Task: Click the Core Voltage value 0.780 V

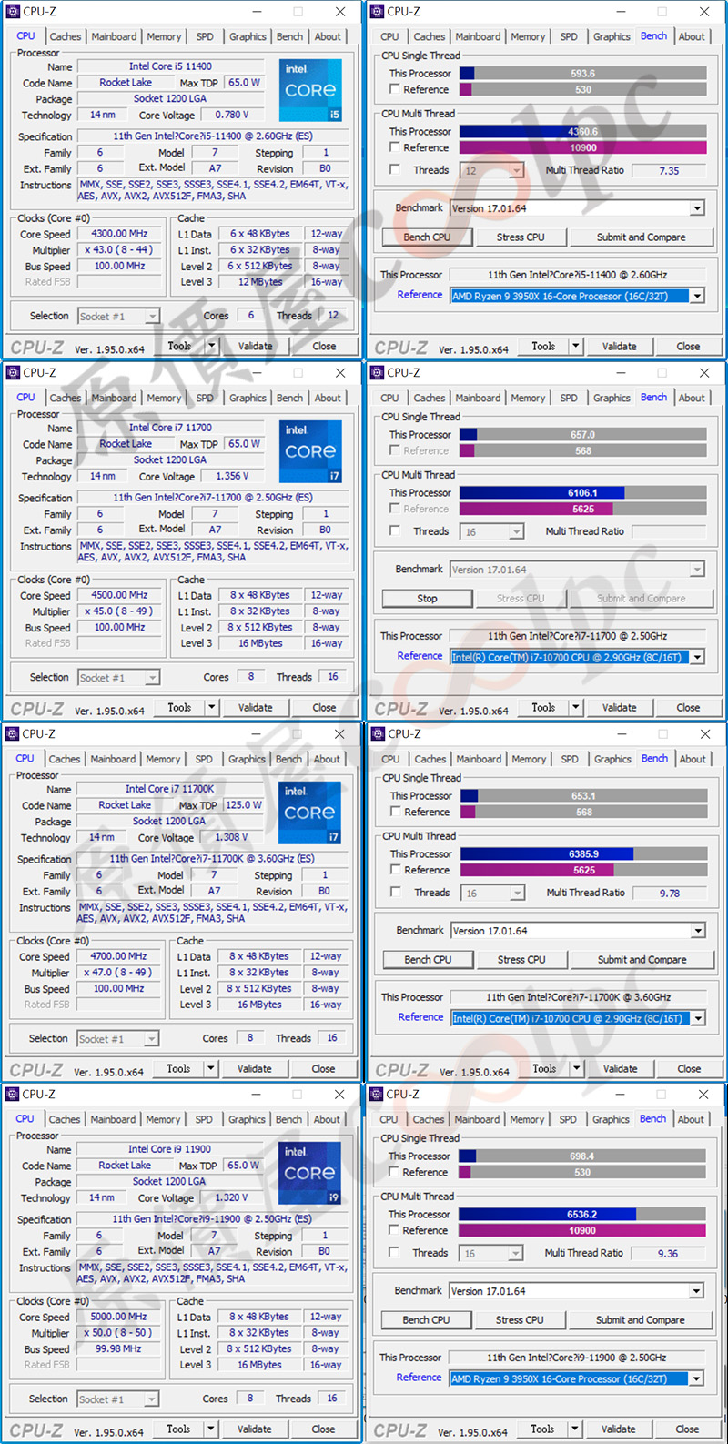Action: [232, 116]
